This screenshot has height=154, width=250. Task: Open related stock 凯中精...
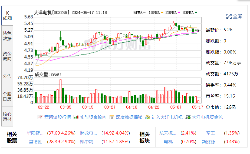[x=88, y=142]
